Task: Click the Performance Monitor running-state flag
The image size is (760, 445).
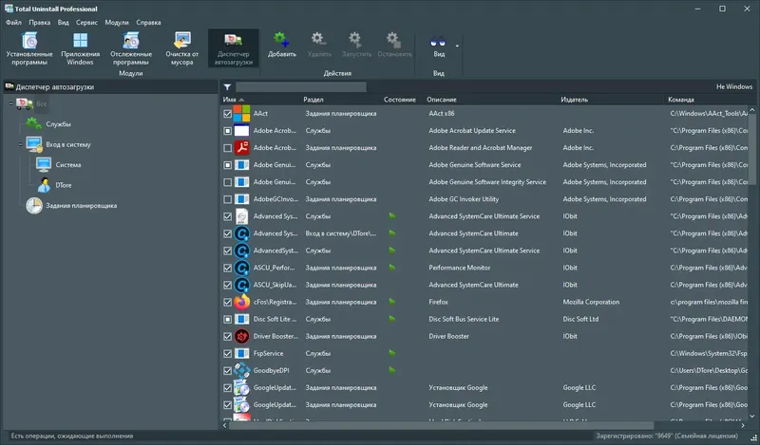Action: pyautogui.click(x=391, y=268)
